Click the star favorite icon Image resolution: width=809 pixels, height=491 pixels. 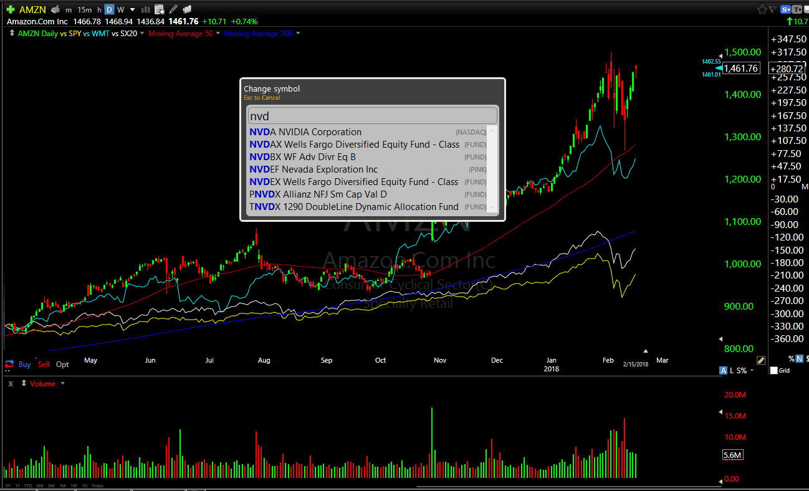[x=762, y=9]
